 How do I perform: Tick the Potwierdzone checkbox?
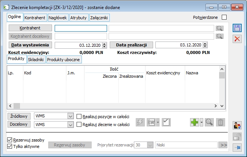click(x=224, y=17)
